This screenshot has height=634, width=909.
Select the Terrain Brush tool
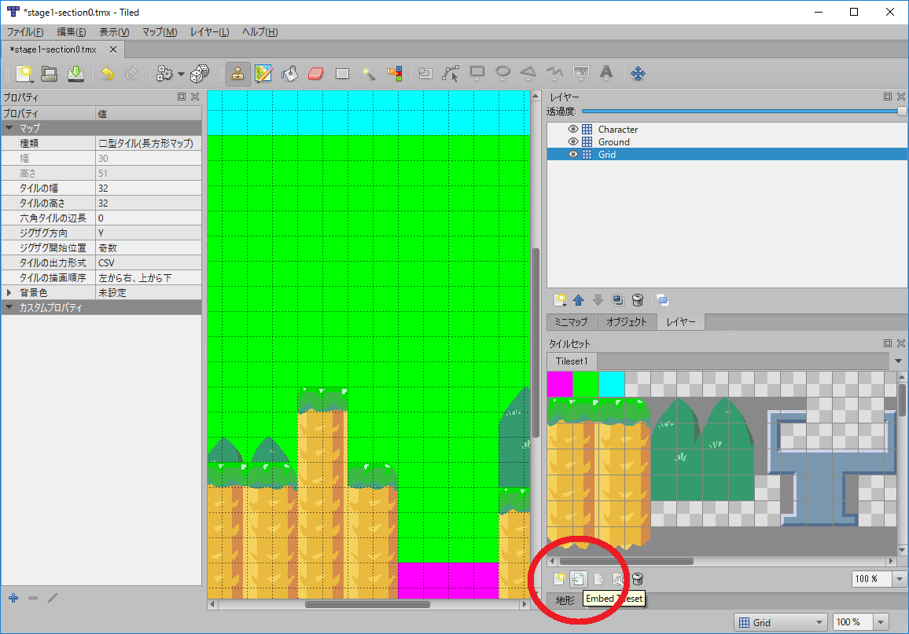coord(263,73)
